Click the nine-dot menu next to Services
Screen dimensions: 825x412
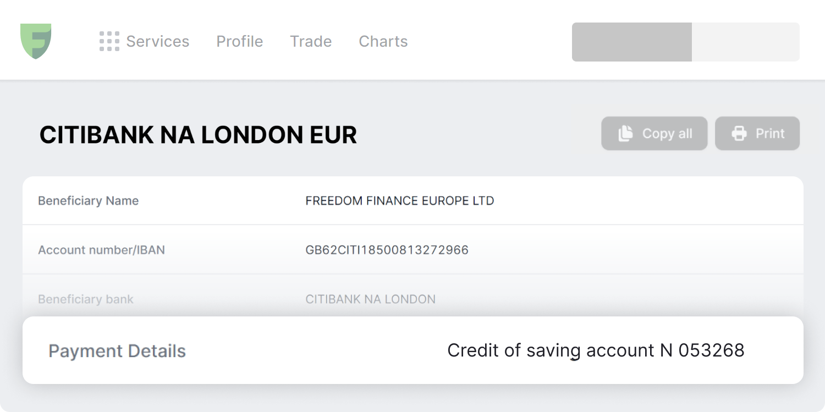tap(109, 41)
